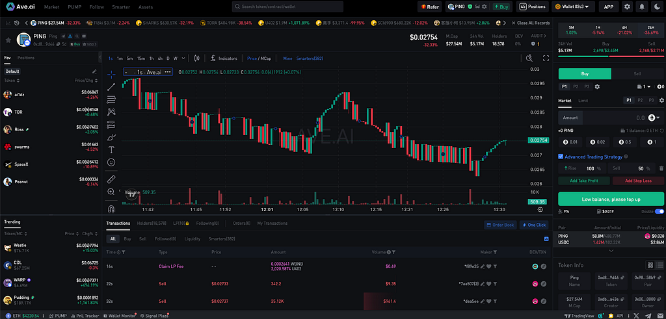Go to previous records with ticker arrow

[27, 23]
